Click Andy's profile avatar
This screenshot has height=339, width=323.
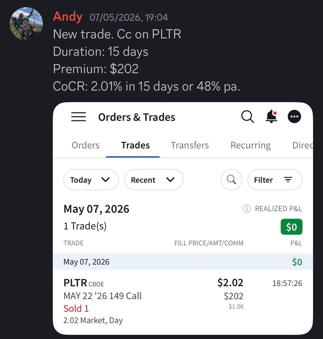tap(26, 24)
